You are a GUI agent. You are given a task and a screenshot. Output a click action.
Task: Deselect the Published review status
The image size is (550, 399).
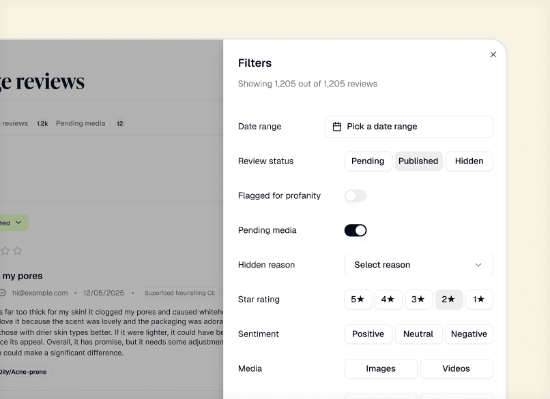[418, 161]
